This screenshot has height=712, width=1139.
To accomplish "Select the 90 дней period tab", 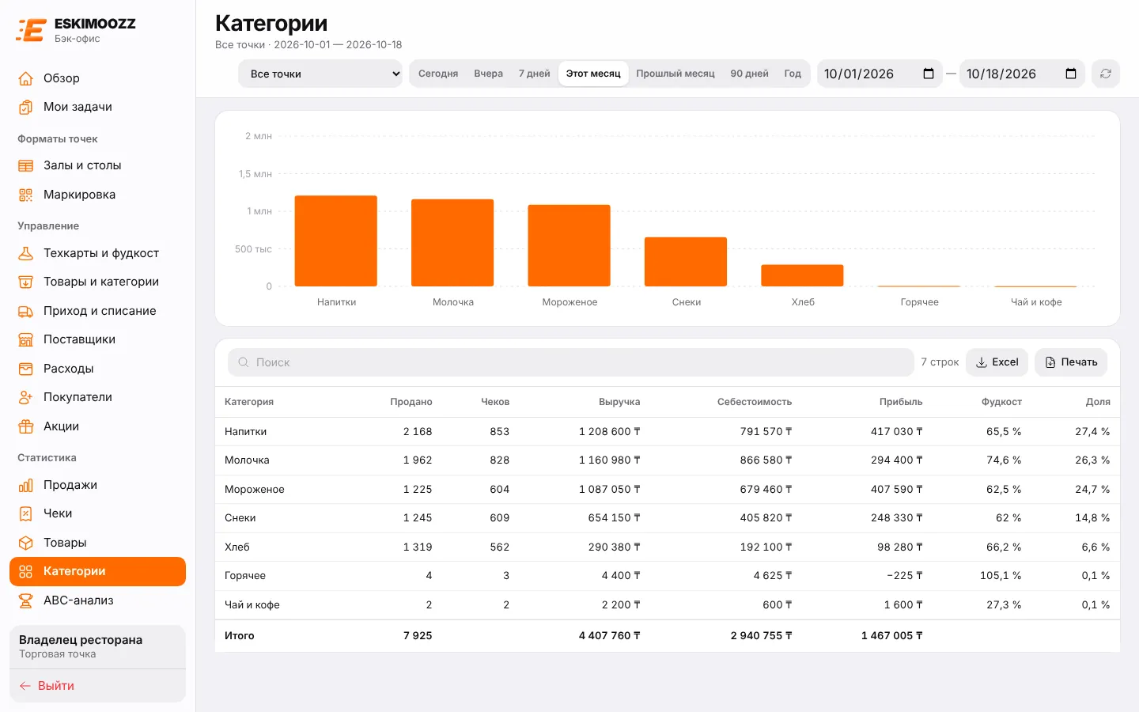I will 749,74.
